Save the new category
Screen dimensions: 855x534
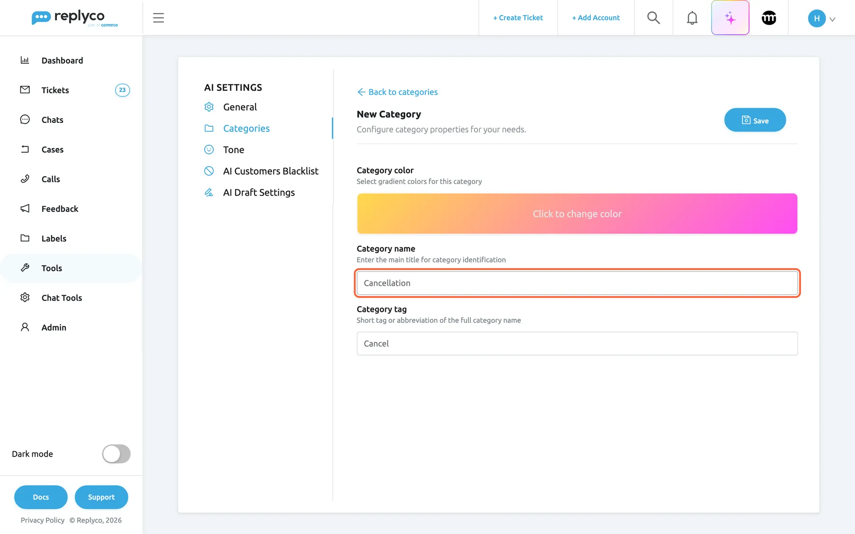[755, 120]
